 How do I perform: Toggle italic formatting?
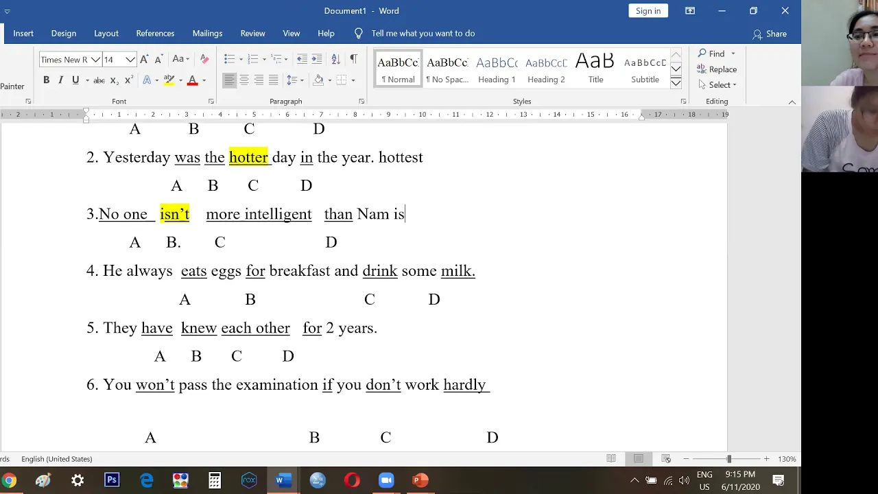(x=60, y=80)
